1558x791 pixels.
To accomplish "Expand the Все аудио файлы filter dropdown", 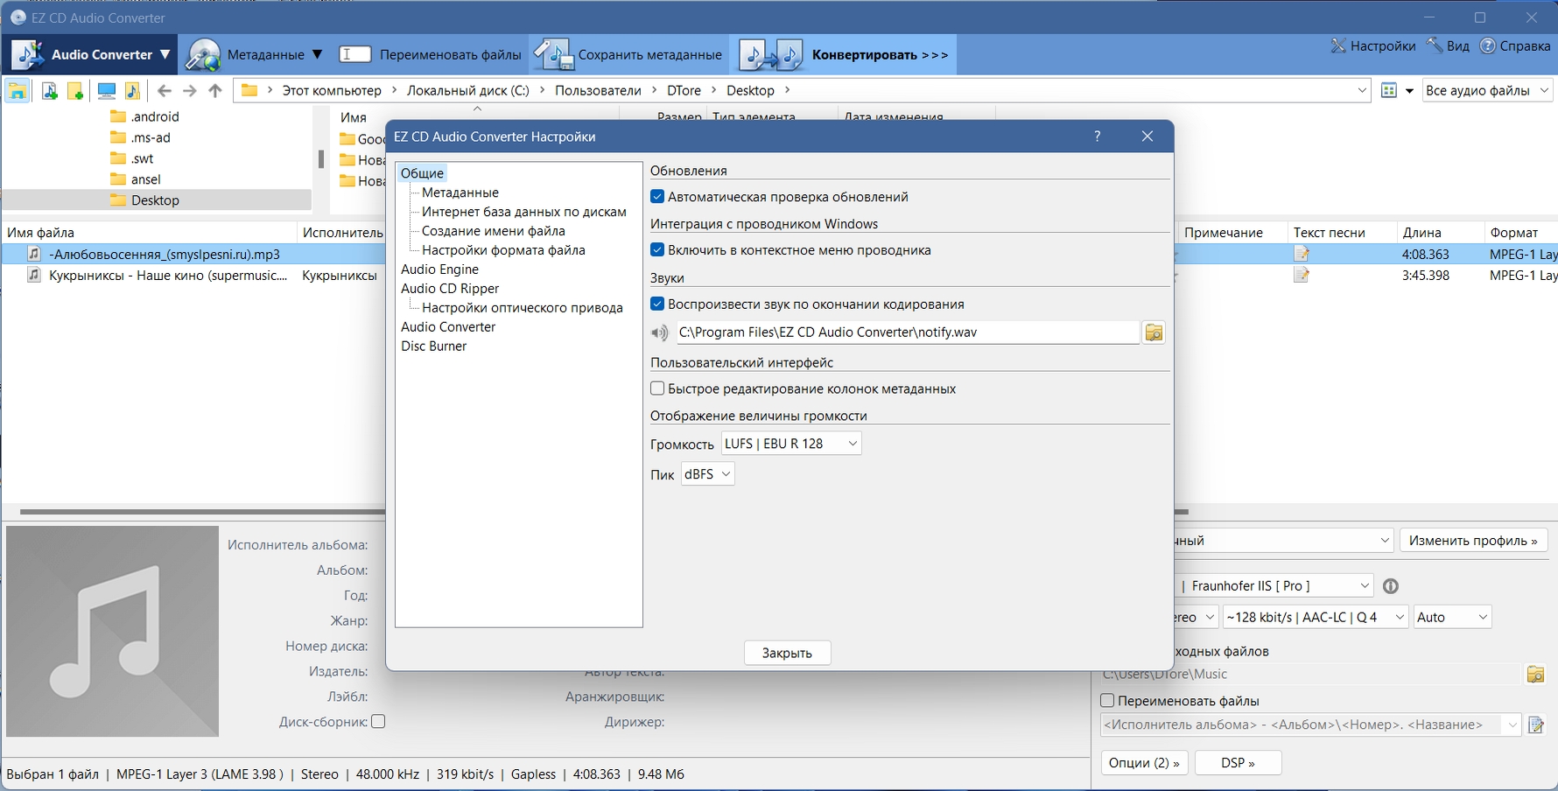I will pyautogui.click(x=1487, y=90).
